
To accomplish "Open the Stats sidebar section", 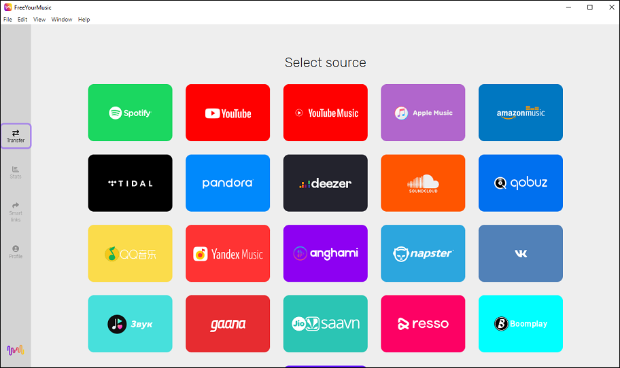I will point(16,172).
